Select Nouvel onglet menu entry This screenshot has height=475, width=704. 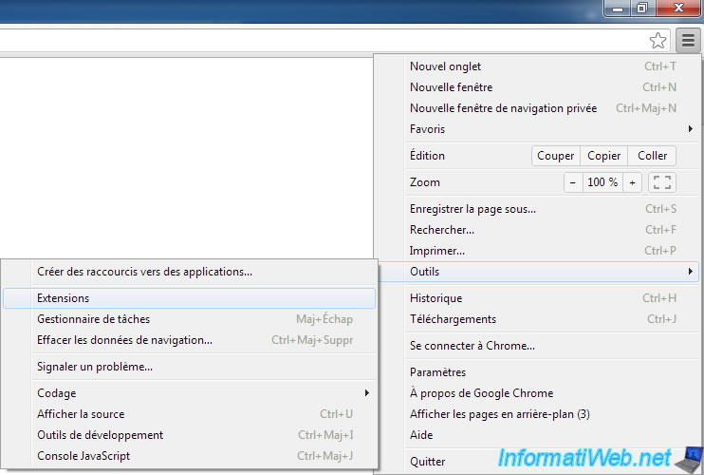coord(446,66)
